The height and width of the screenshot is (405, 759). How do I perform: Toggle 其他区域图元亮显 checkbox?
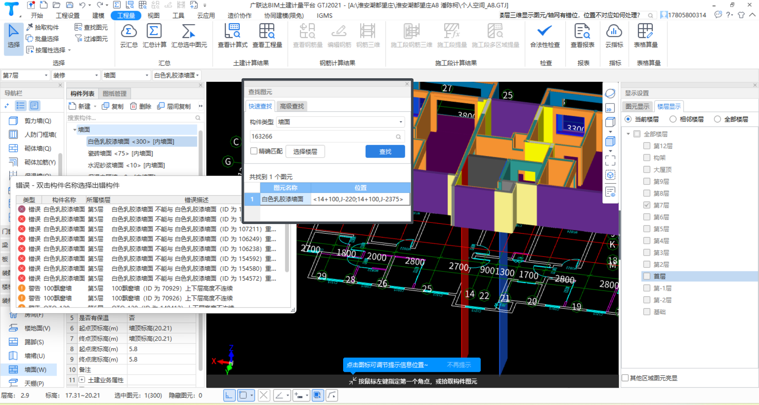(625, 378)
